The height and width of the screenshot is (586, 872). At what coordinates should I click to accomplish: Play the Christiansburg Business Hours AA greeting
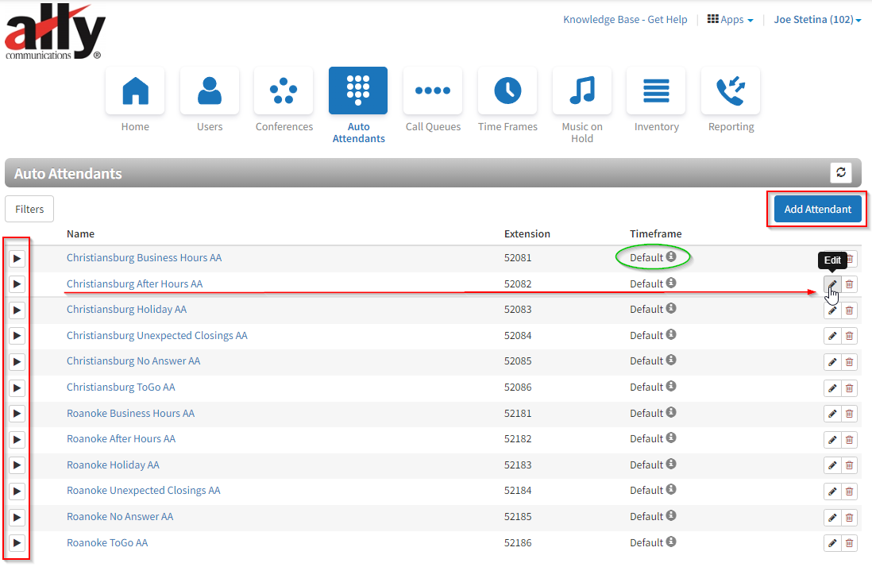17,259
